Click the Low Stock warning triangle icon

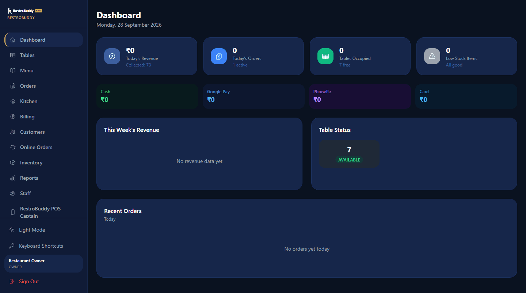pyautogui.click(x=432, y=56)
